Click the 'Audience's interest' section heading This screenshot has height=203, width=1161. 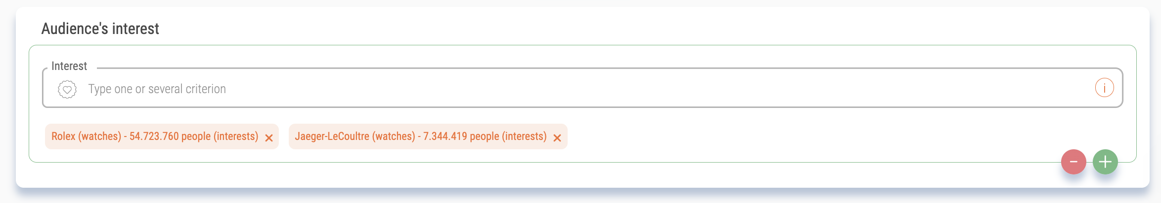pos(100,29)
